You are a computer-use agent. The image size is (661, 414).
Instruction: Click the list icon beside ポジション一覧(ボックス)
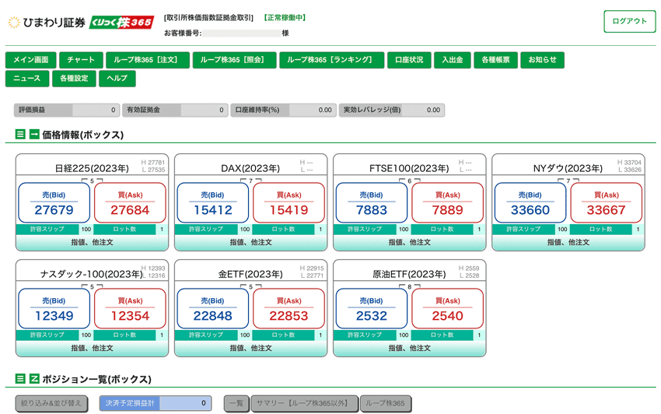click(20, 379)
